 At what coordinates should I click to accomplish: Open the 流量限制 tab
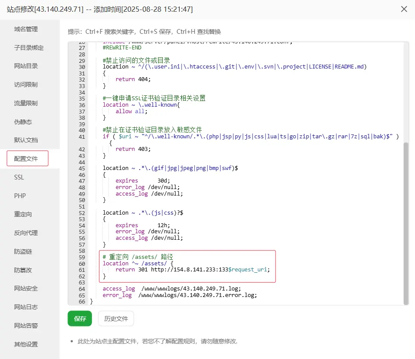pos(26,103)
